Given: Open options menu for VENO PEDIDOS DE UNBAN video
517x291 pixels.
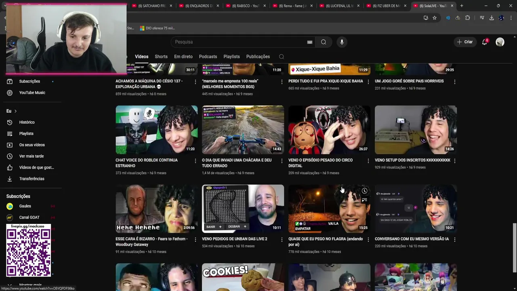Looking at the screenshot, I should click(282, 240).
